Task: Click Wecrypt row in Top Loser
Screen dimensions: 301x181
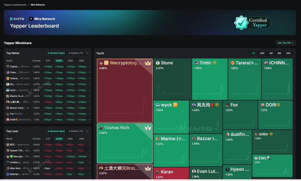Action: (x=48, y=156)
